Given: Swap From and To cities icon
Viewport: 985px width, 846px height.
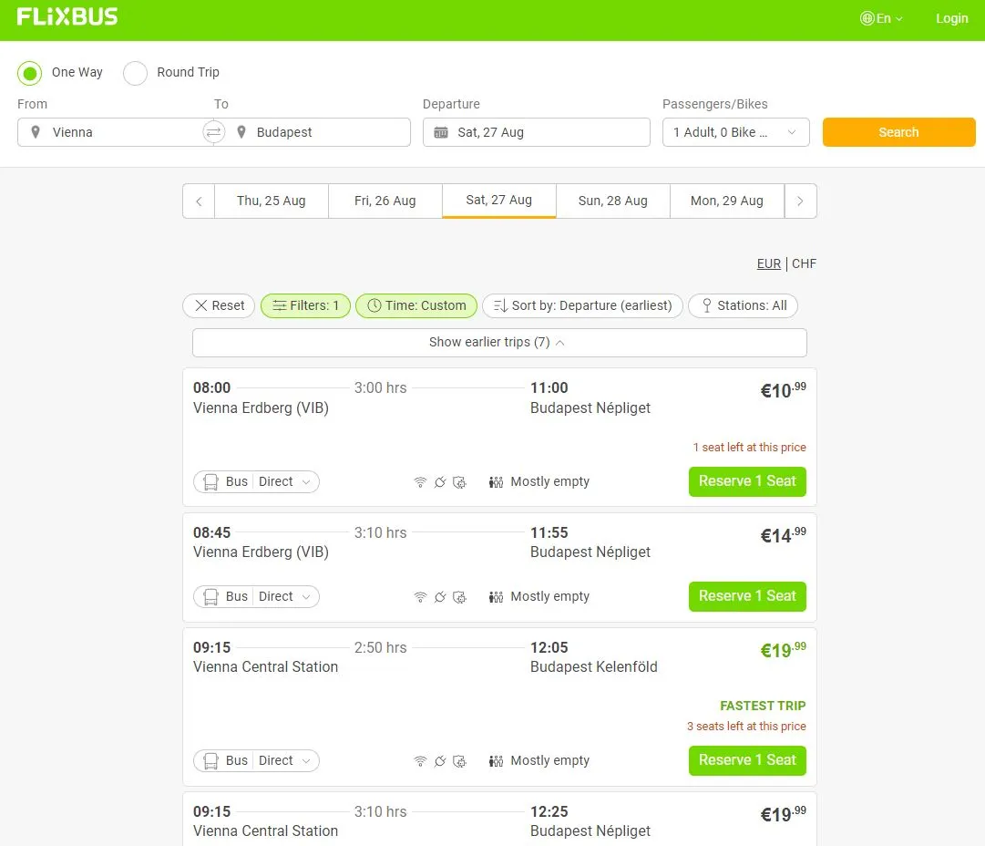Looking at the screenshot, I should (x=213, y=132).
